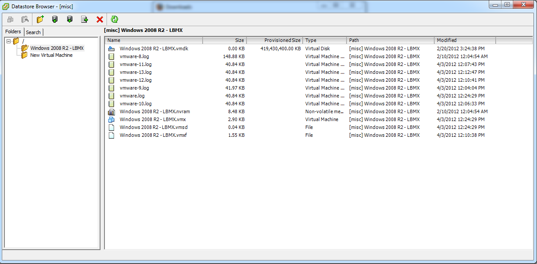537x264 pixels.
Task: Click the 148.88 KB size value
Action: [x=234, y=56]
